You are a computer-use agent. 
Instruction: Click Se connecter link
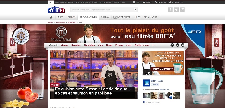coord(176,2)
